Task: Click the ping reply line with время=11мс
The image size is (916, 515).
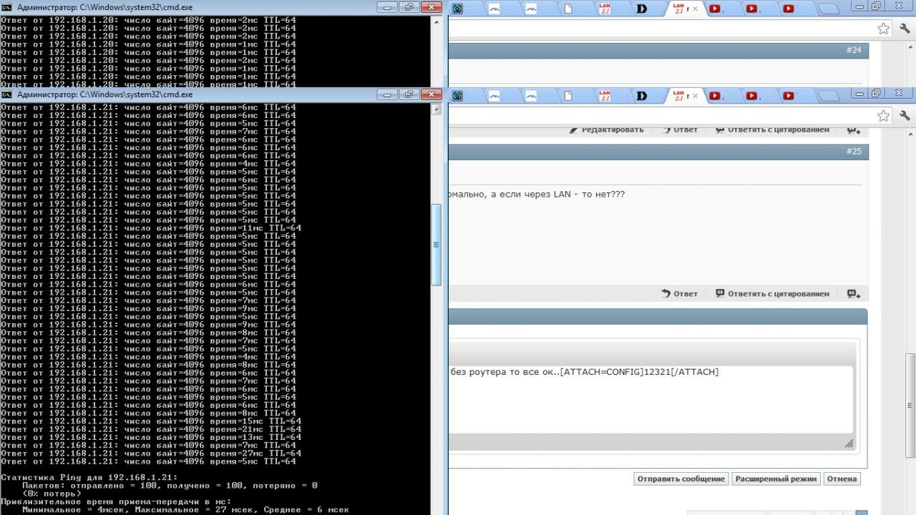Action: pos(151,228)
